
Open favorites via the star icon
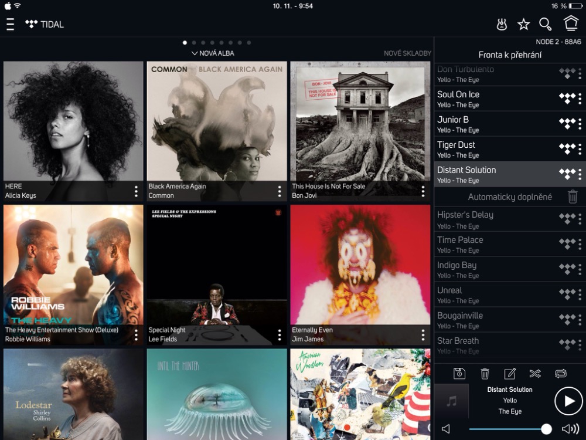point(523,24)
